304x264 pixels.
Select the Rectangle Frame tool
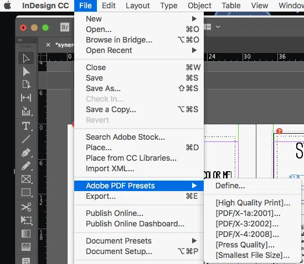(x=26, y=179)
